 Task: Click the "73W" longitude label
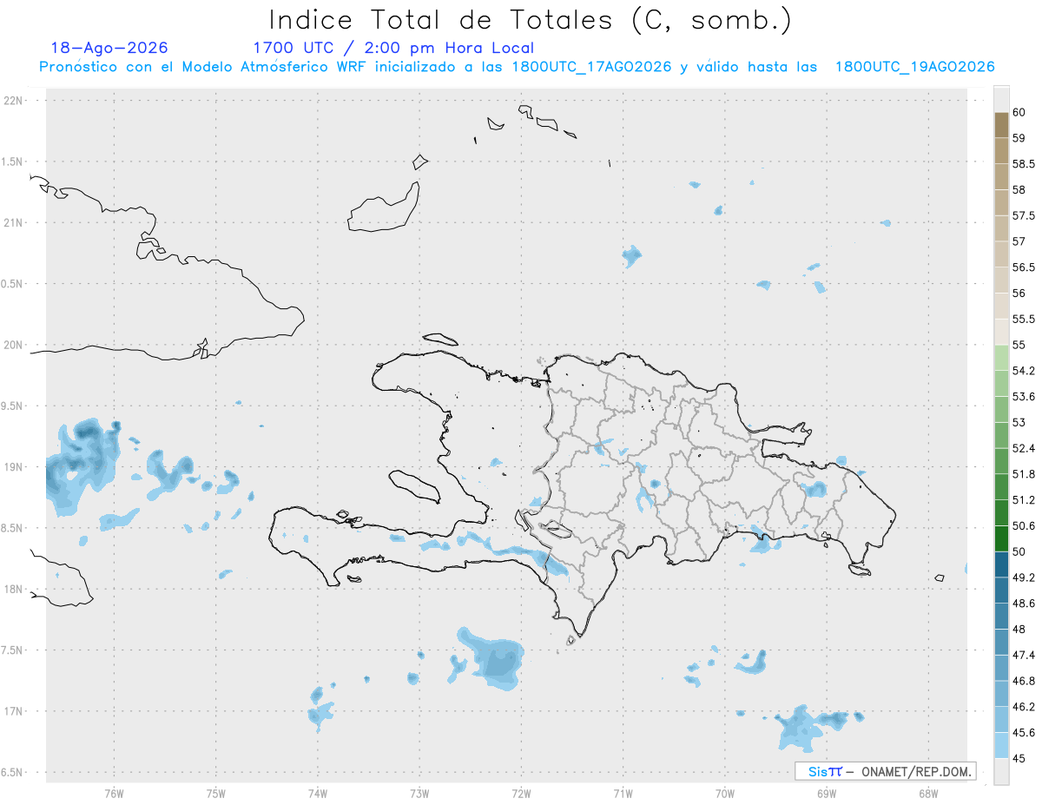tap(419, 794)
